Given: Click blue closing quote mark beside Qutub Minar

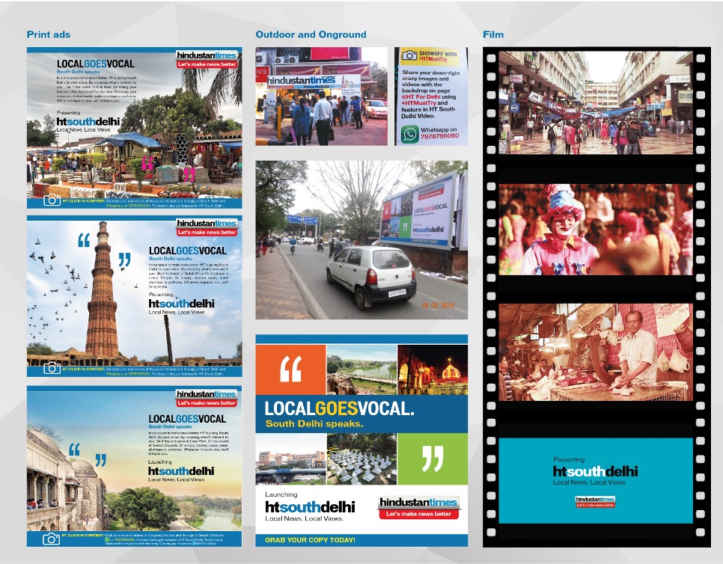Looking at the screenshot, I should point(124,260).
